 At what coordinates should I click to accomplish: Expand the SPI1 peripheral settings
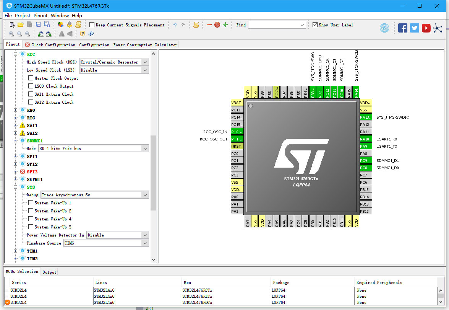pos(15,156)
